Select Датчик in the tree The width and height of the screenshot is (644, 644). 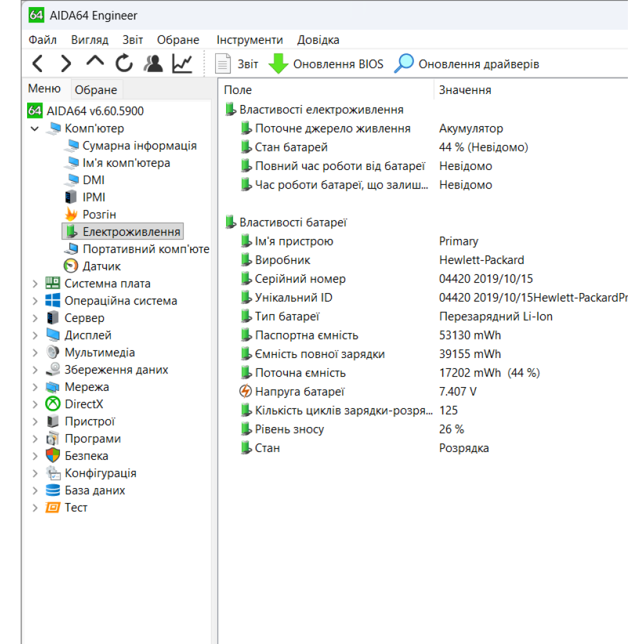(x=102, y=267)
